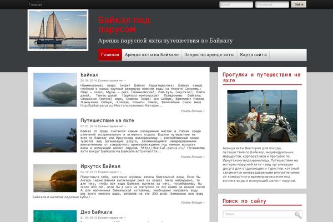Click Комментариев нет under Байкал article
The height and width of the screenshot is (222, 333).
point(112,80)
